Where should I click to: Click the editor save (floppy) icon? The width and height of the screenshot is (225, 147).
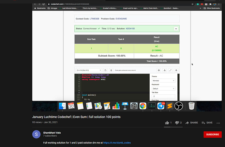(x=105, y=70)
